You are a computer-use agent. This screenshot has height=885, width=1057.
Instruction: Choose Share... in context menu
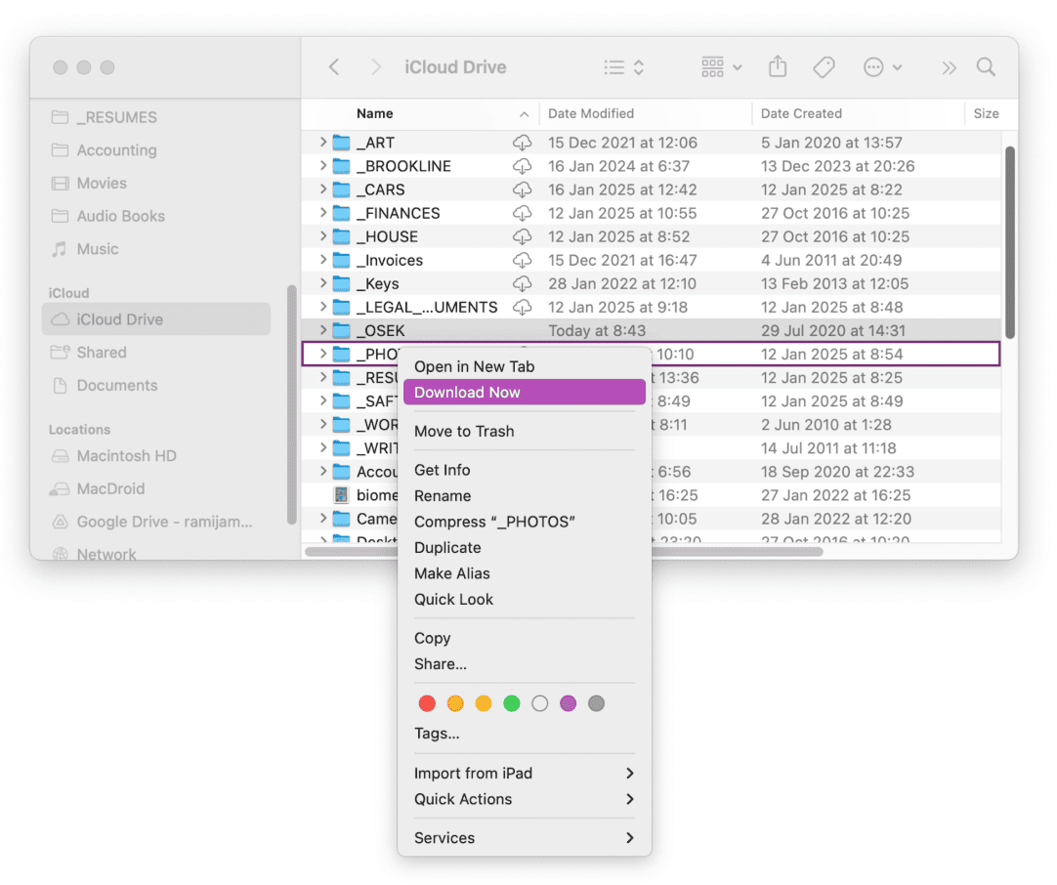(524, 664)
